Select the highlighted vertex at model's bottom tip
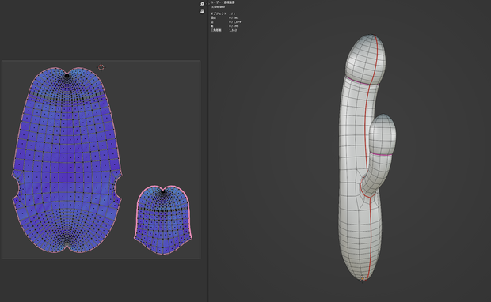This screenshot has width=491, height=302. pos(362,278)
